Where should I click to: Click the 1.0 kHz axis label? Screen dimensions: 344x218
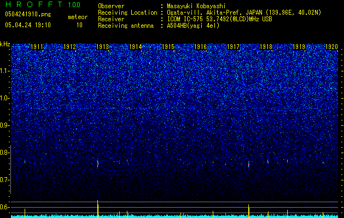(4, 98)
